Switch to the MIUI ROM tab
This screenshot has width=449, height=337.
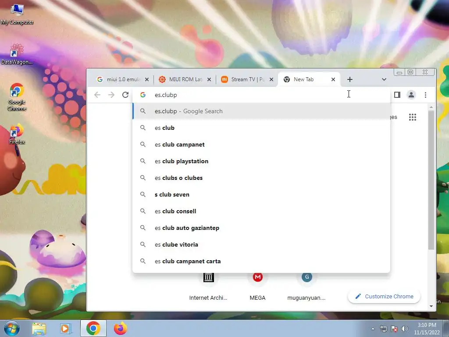(185, 79)
